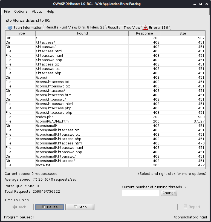The width and height of the screenshot is (211, 222).
Task: Select the /.htpasswd.txt row
Action: tap(105, 69)
